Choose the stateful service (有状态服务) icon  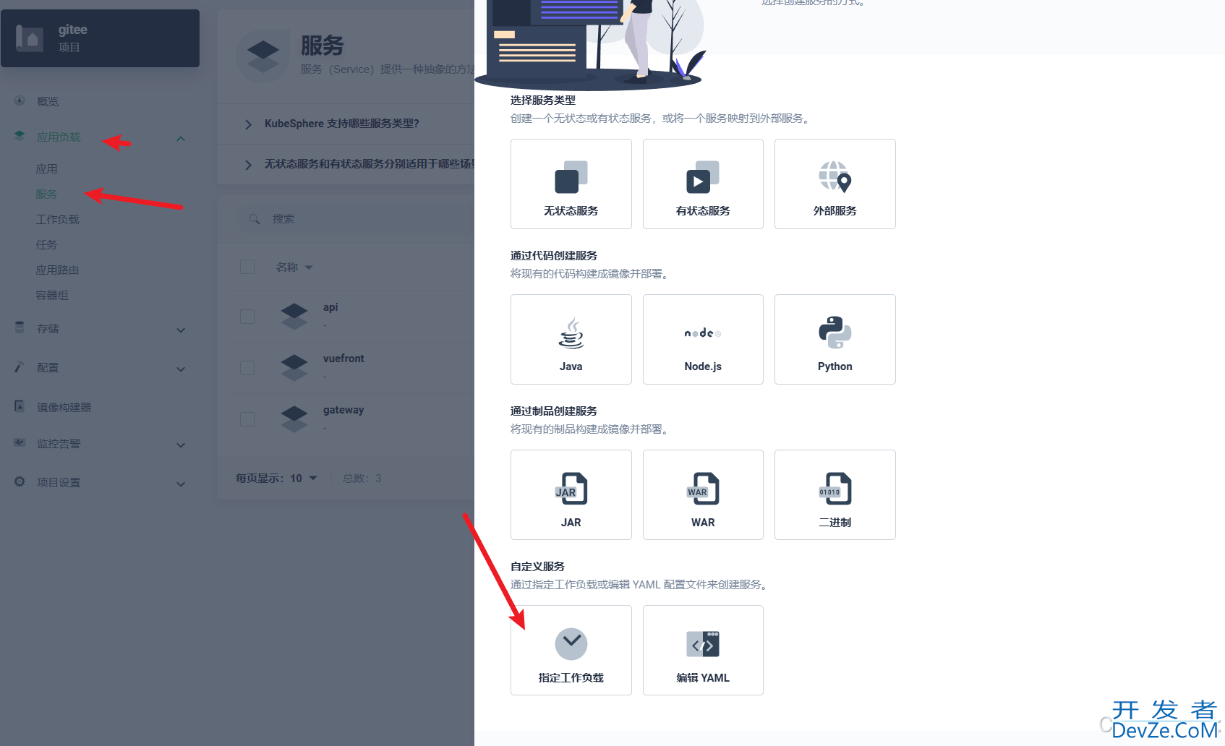click(703, 177)
